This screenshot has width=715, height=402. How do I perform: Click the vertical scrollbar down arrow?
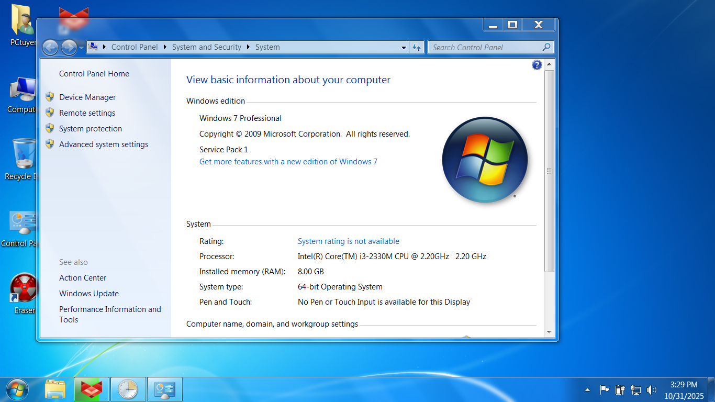(549, 332)
